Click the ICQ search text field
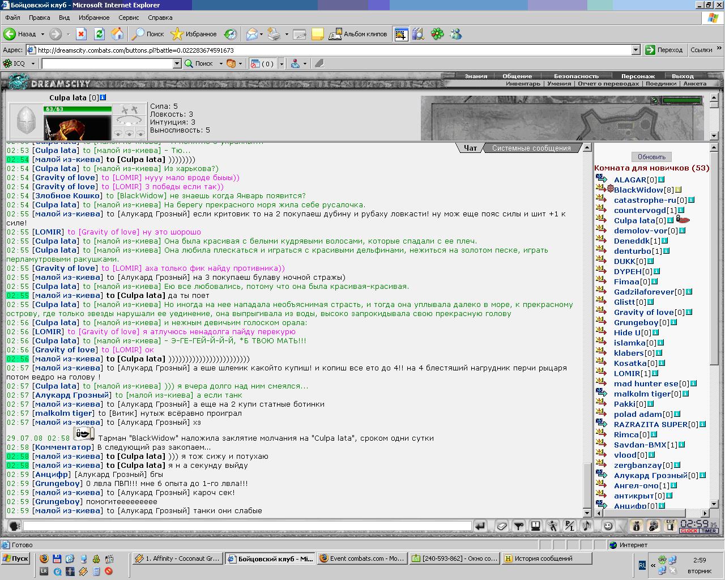This screenshot has height=580, width=725. (x=107, y=63)
